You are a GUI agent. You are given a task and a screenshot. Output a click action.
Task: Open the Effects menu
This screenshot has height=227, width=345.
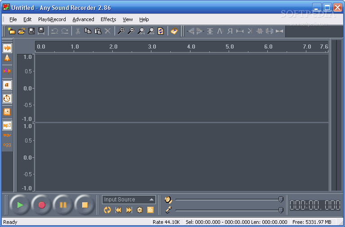pos(108,19)
